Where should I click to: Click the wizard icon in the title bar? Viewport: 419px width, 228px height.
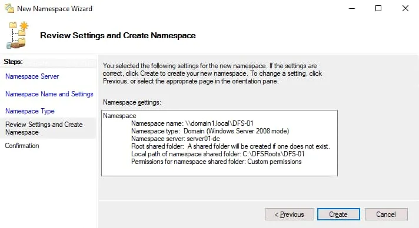pyautogui.click(x=9, y=9)
